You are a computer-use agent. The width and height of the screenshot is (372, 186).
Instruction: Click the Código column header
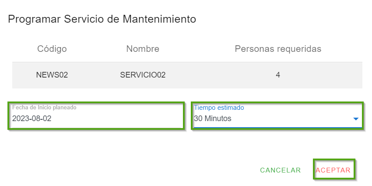(x=52, y=49)
